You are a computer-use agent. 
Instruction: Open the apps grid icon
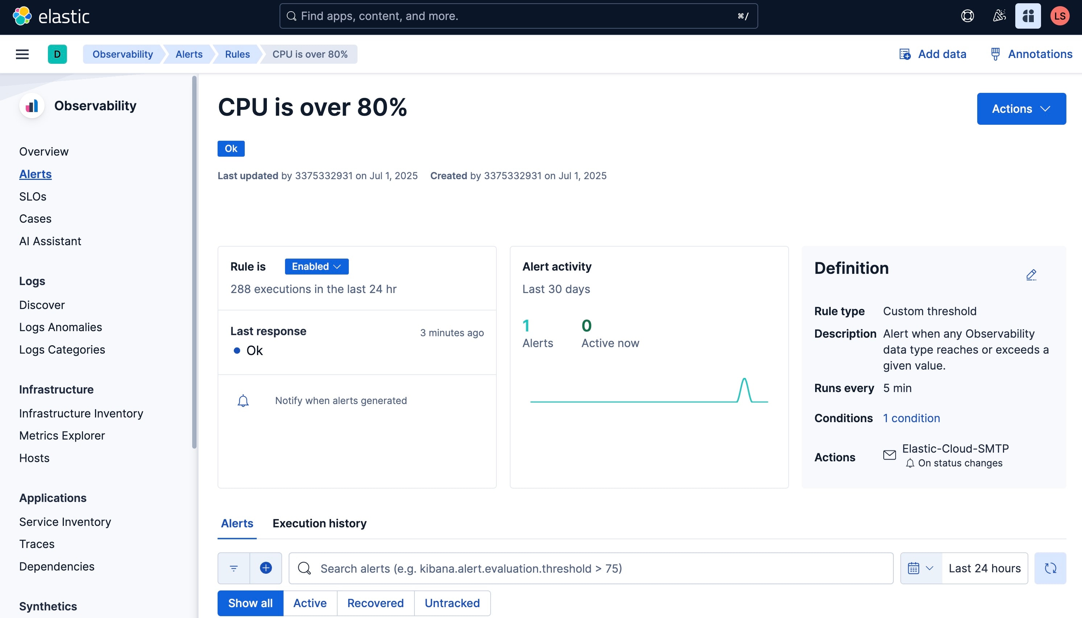click(x=1028, y=16)
